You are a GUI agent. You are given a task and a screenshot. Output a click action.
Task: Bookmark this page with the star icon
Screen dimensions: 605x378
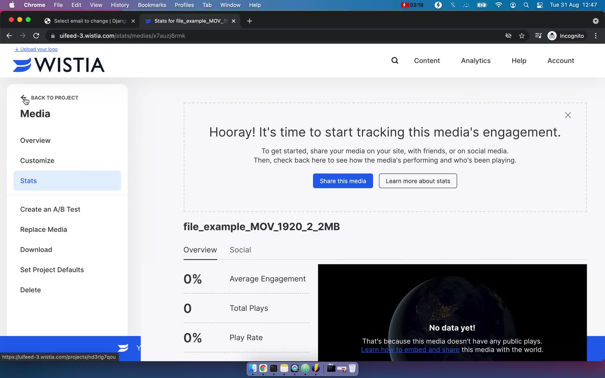tap(522, 36)
